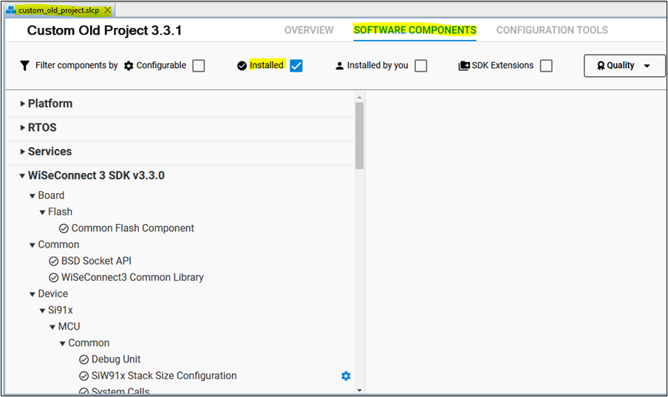Click the scrollbar down arrow

click(x=360, y=390)
